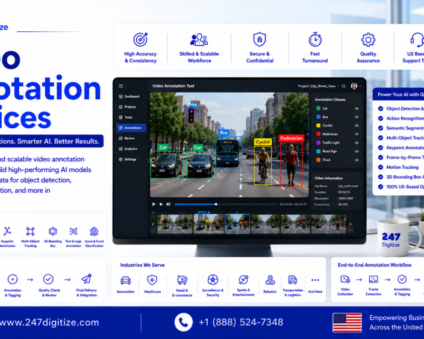Click the Surveillance & Security icon

(x=213, y=280)
